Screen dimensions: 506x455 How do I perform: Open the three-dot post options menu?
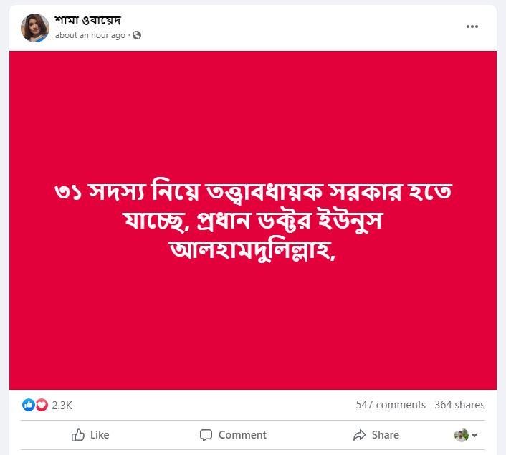point(472,27)
